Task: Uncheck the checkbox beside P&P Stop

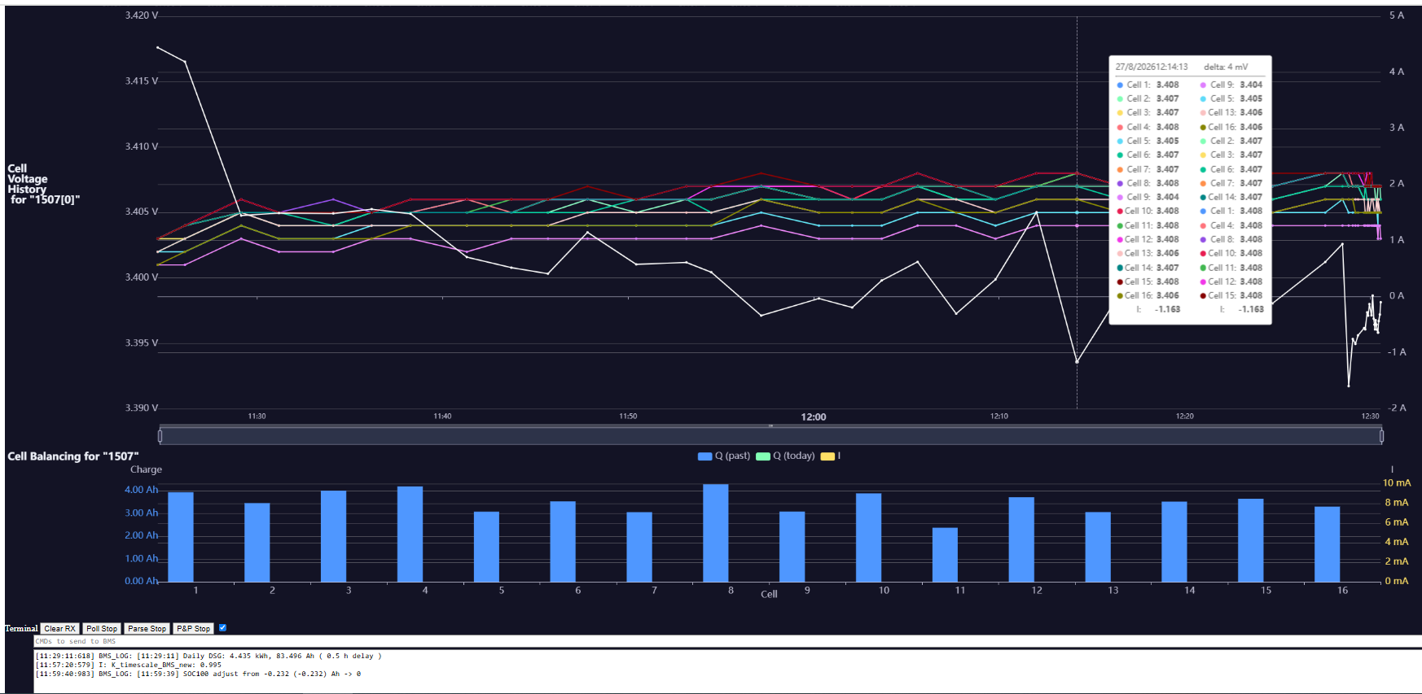Action: (222, 627)
